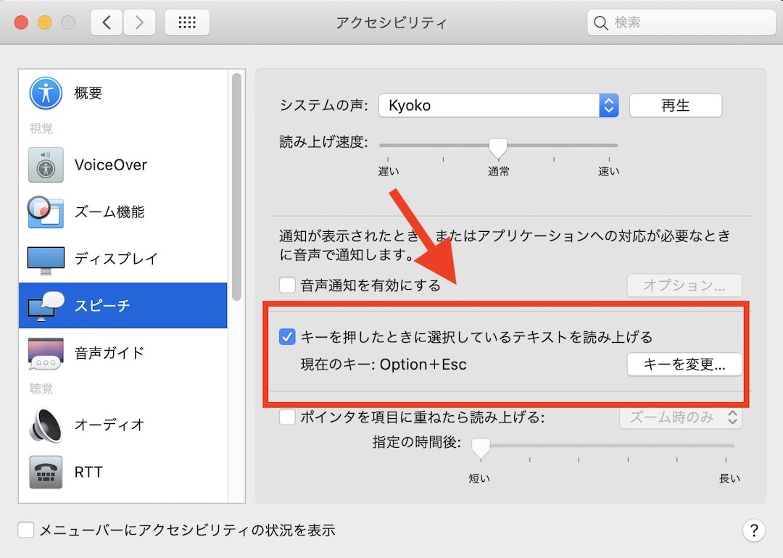783x558 pixels.
Task: Select VoiceOver in the sidebar
Action: (x=110, y=165)
